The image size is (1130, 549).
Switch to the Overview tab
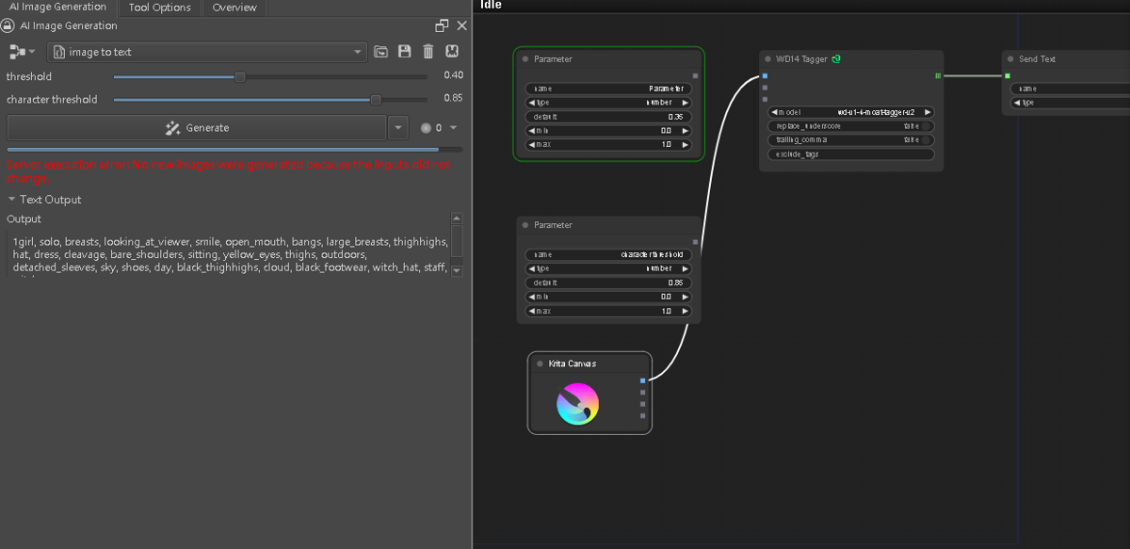point(234,7)
